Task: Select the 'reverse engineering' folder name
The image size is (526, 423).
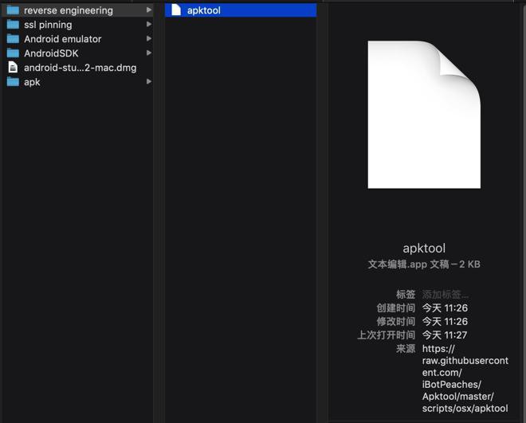Action: (69, 10)
